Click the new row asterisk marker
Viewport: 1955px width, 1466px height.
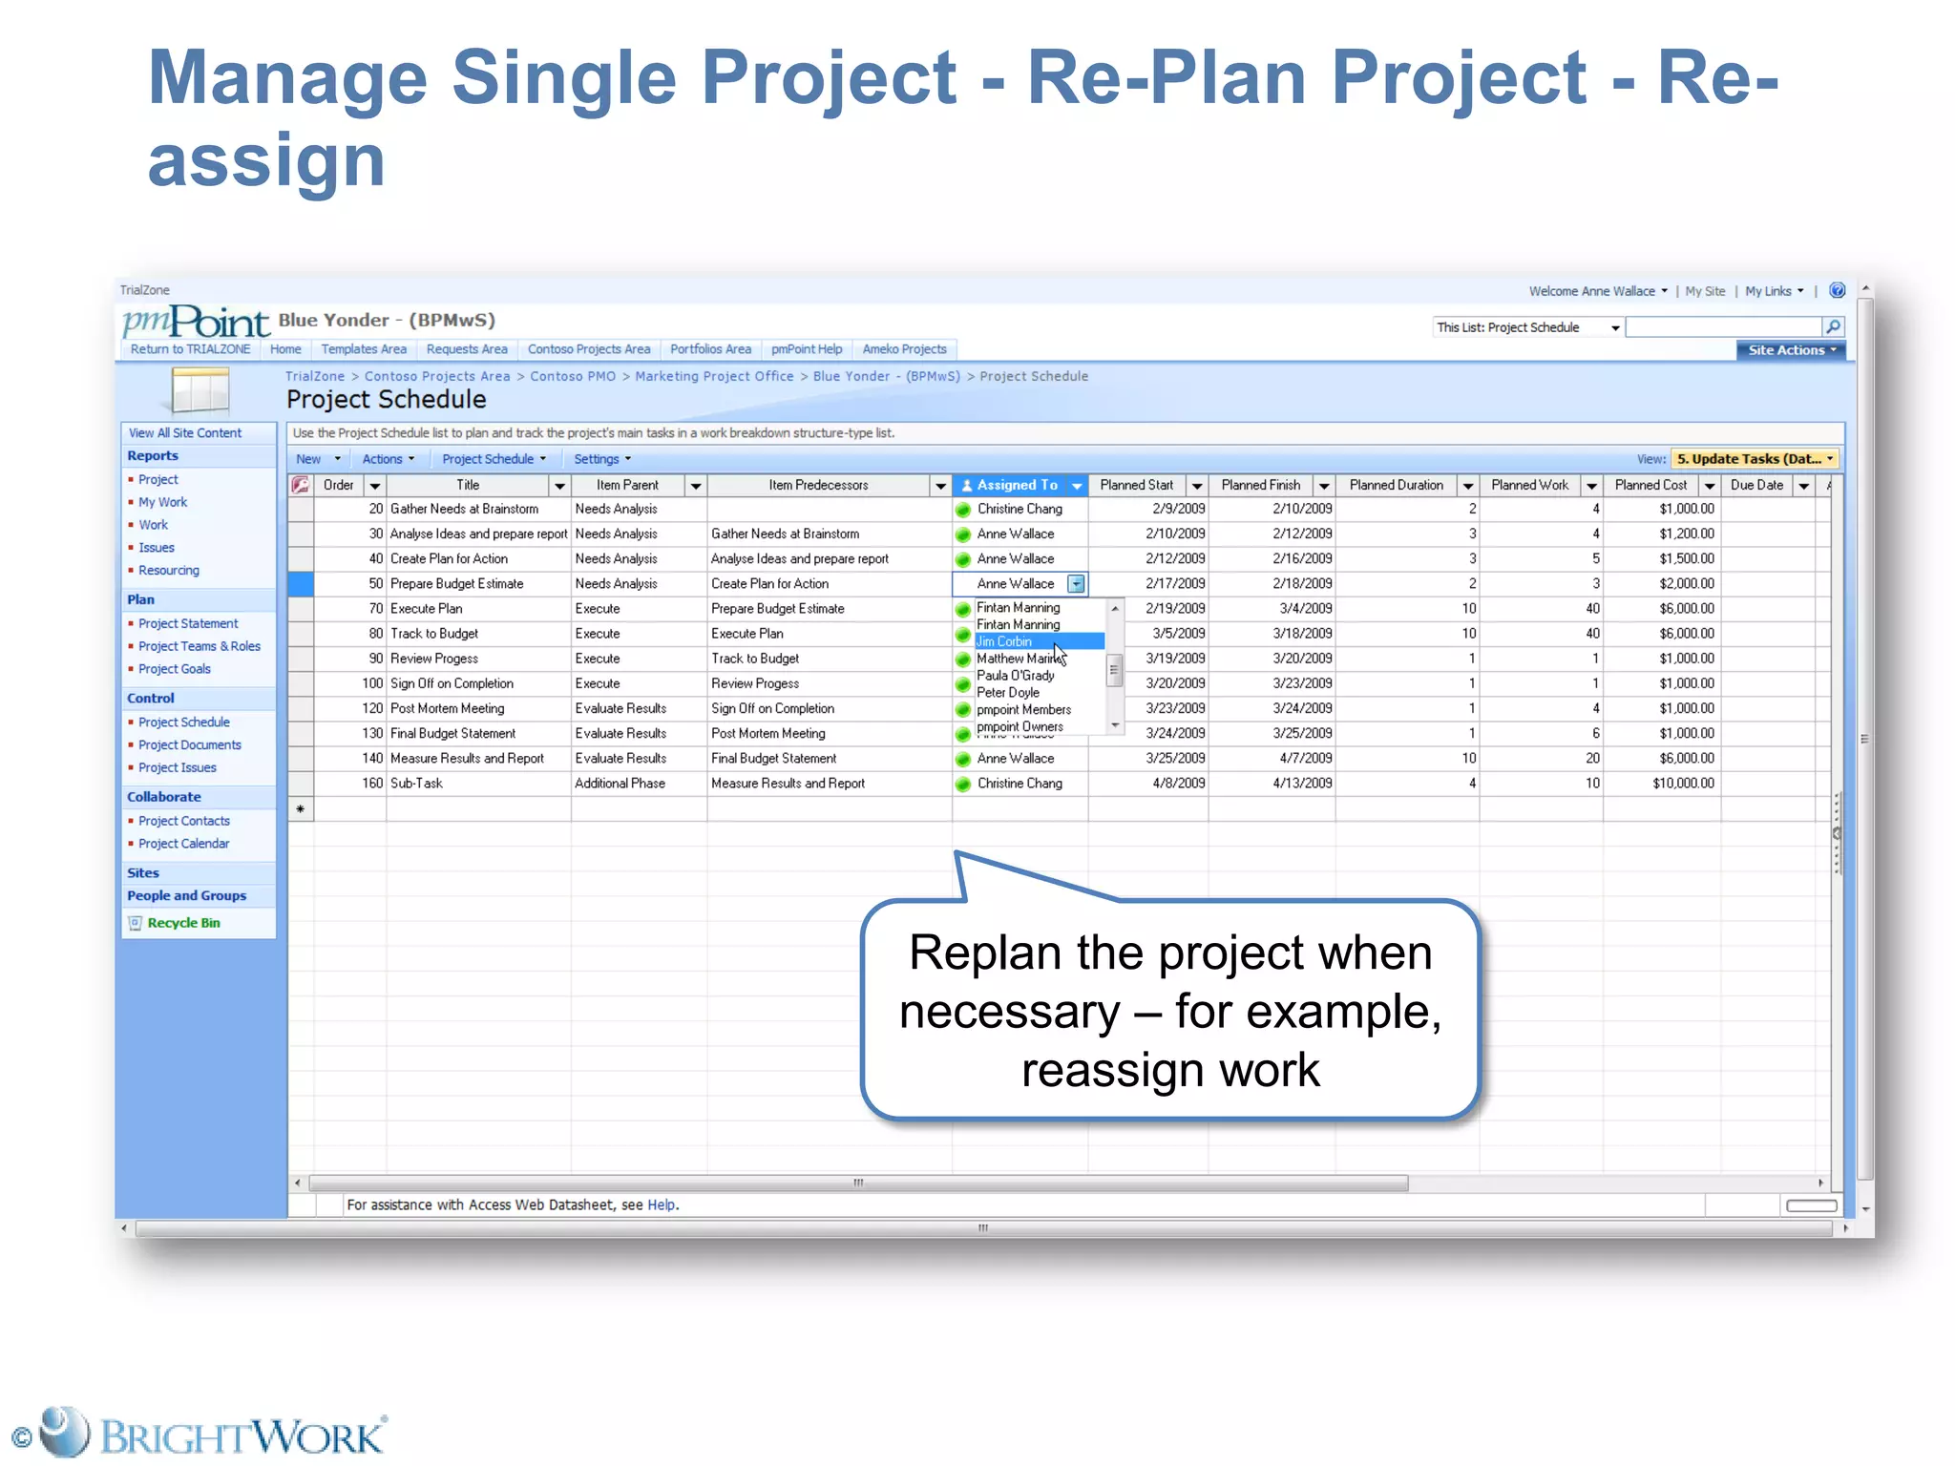point(301,809)
